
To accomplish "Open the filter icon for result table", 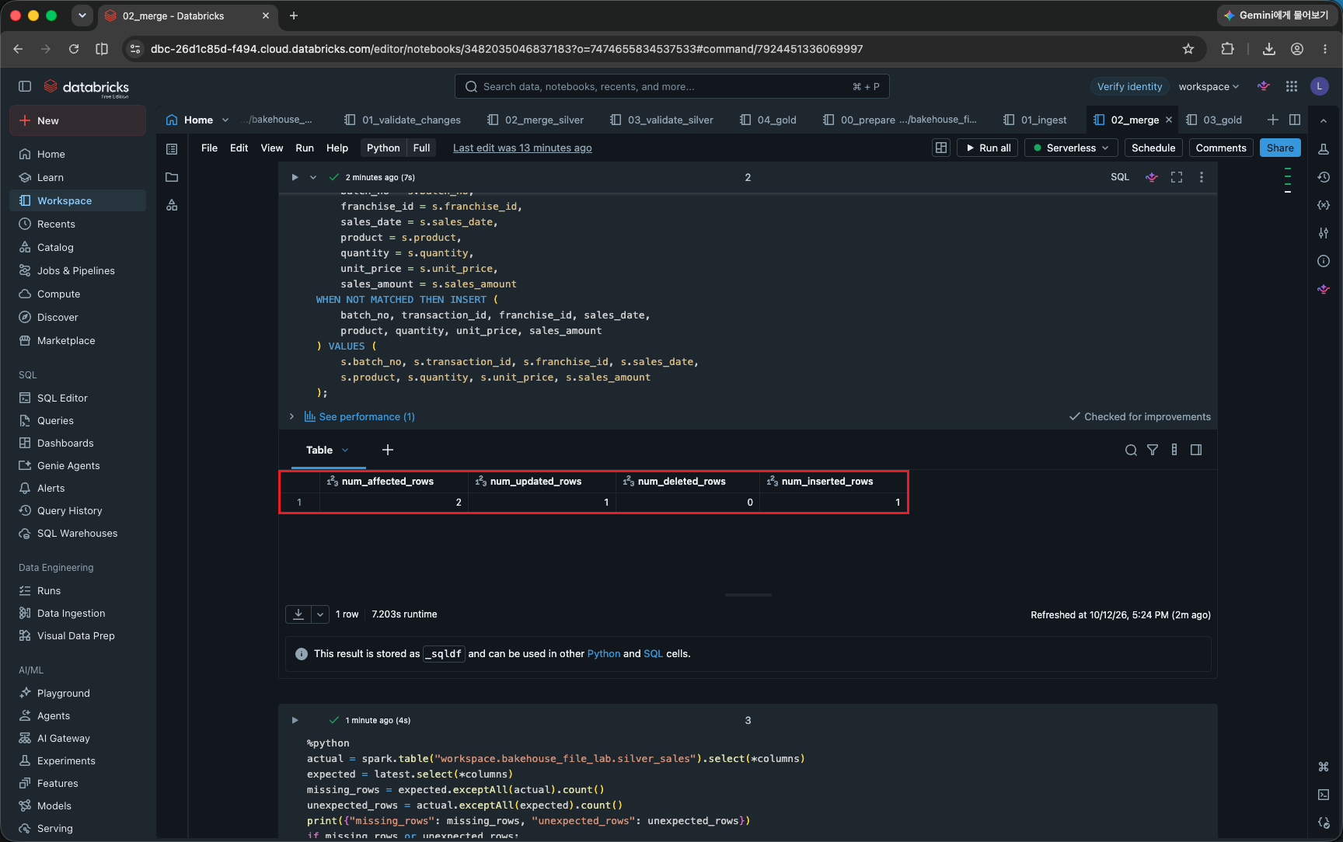I will tap(1153, 450).
